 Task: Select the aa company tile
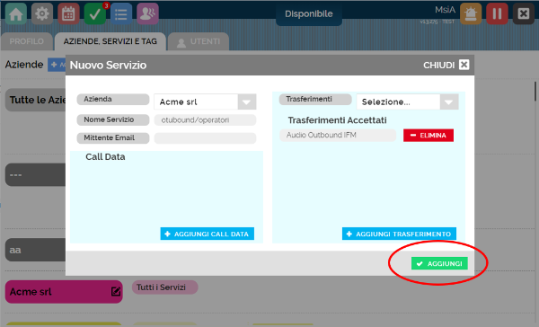point(35,250)
